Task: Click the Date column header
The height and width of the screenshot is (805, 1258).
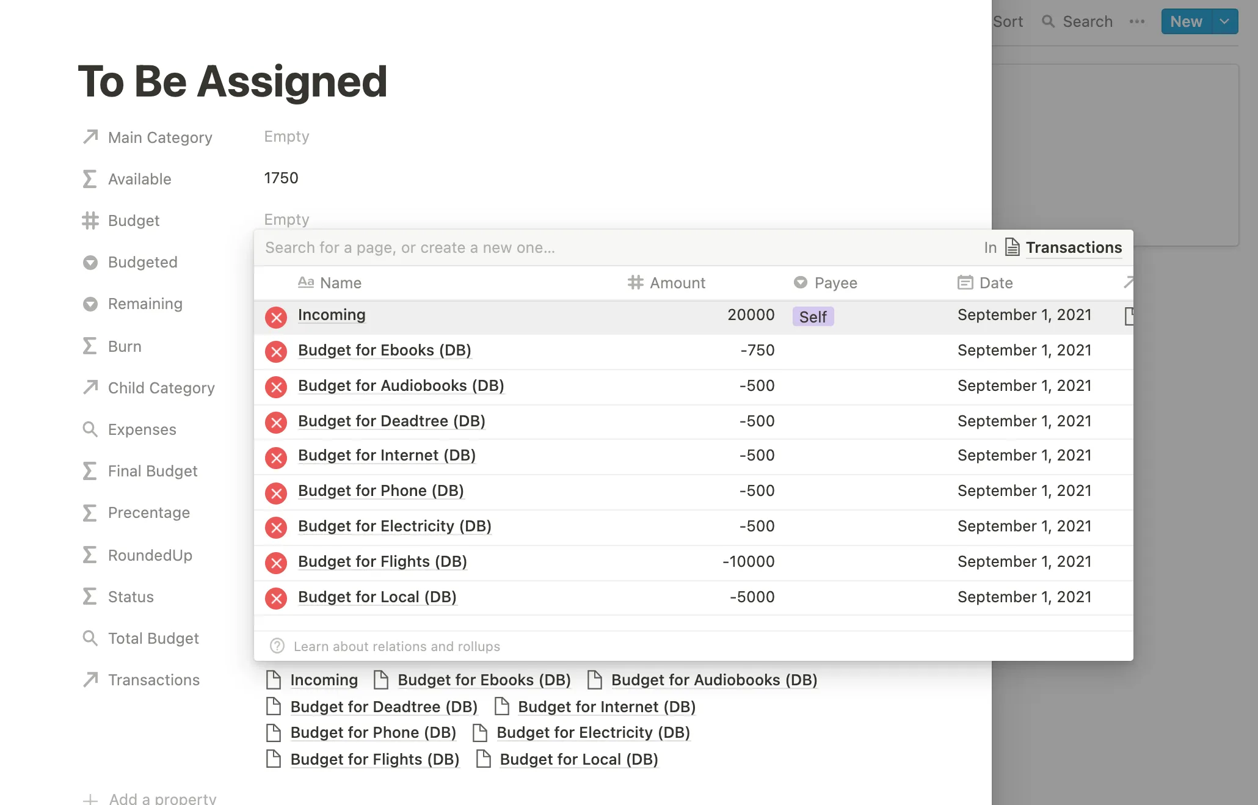Action: 985,283
